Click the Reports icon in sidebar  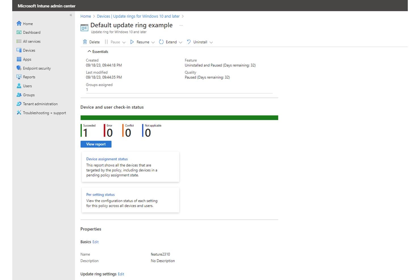pyautogui.click(x=19, y=77)
